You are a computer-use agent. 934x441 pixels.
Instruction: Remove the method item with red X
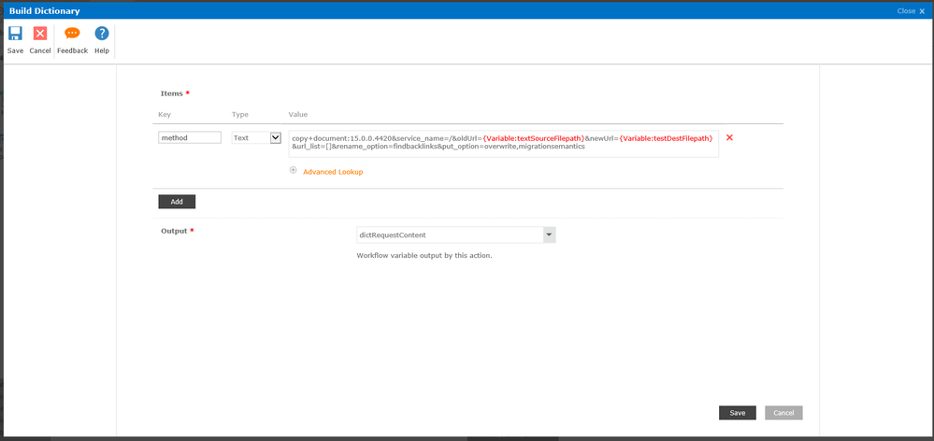(729, 137)
